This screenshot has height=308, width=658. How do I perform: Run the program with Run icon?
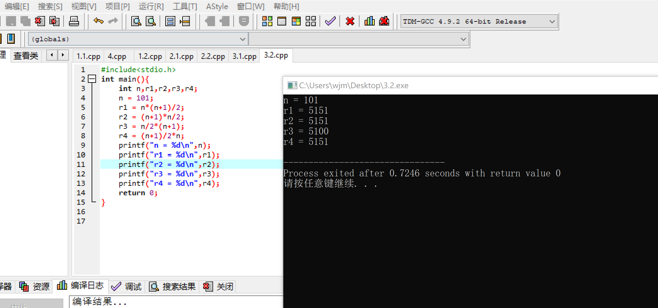(x=282, y=21)
